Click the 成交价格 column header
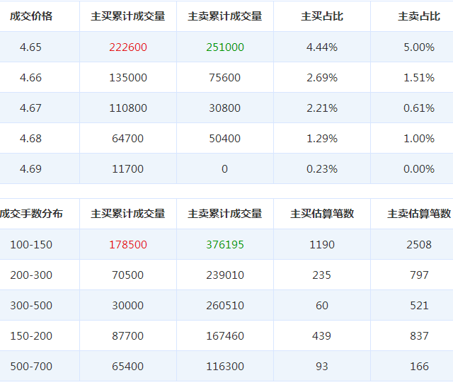453x385 pixels. coord(31,16)
